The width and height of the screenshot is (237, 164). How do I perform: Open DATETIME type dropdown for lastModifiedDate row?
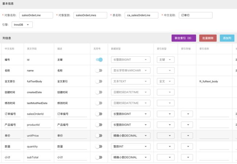(x=131, y=103)
